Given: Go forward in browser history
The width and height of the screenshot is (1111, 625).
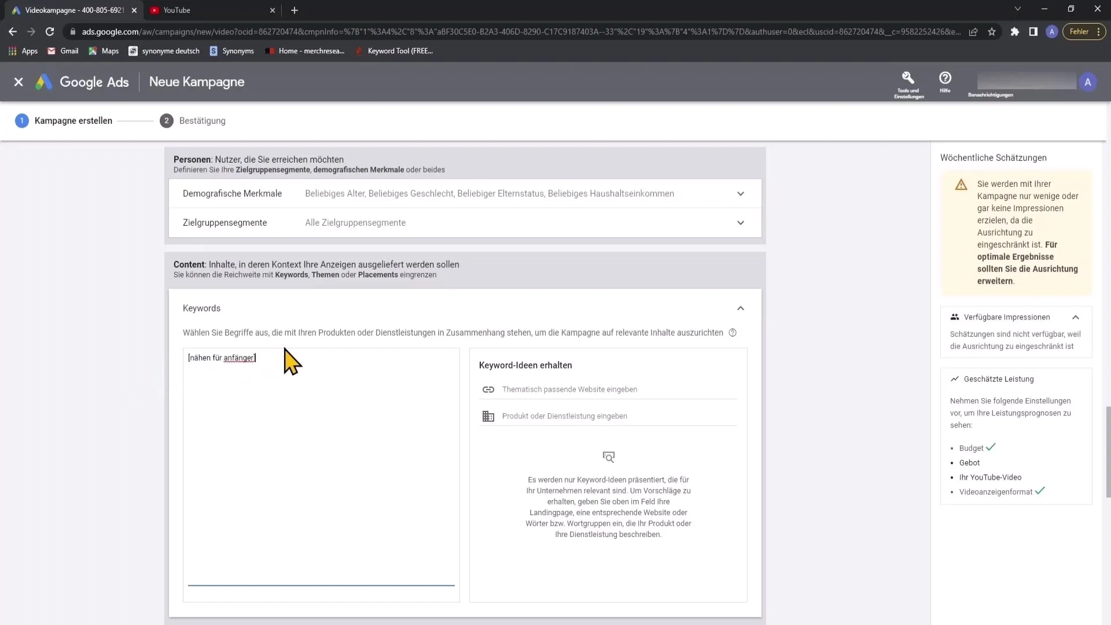Looking at the screenshot, I should click(x=31, y=32).
